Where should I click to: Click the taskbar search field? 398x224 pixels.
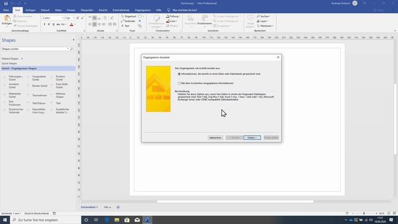point(45,220)
